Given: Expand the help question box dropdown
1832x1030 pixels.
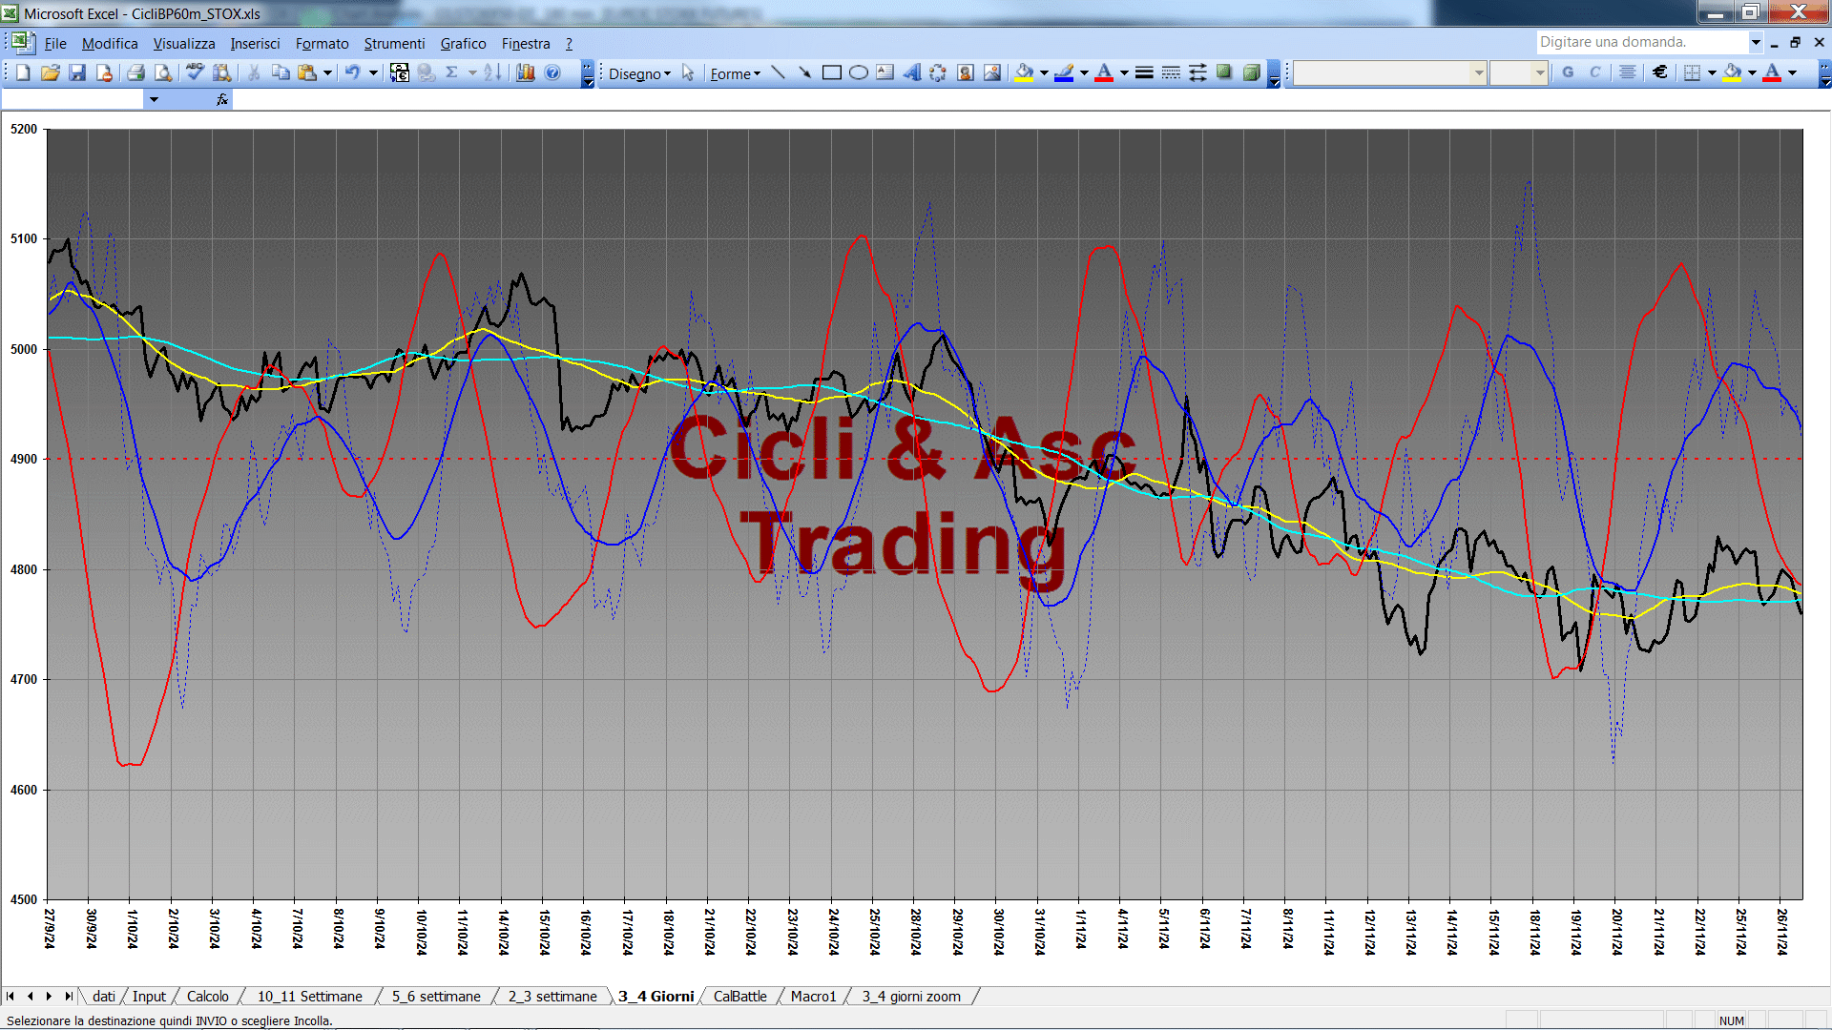Looking at the screenshot, I should [x=1755, y=42].
